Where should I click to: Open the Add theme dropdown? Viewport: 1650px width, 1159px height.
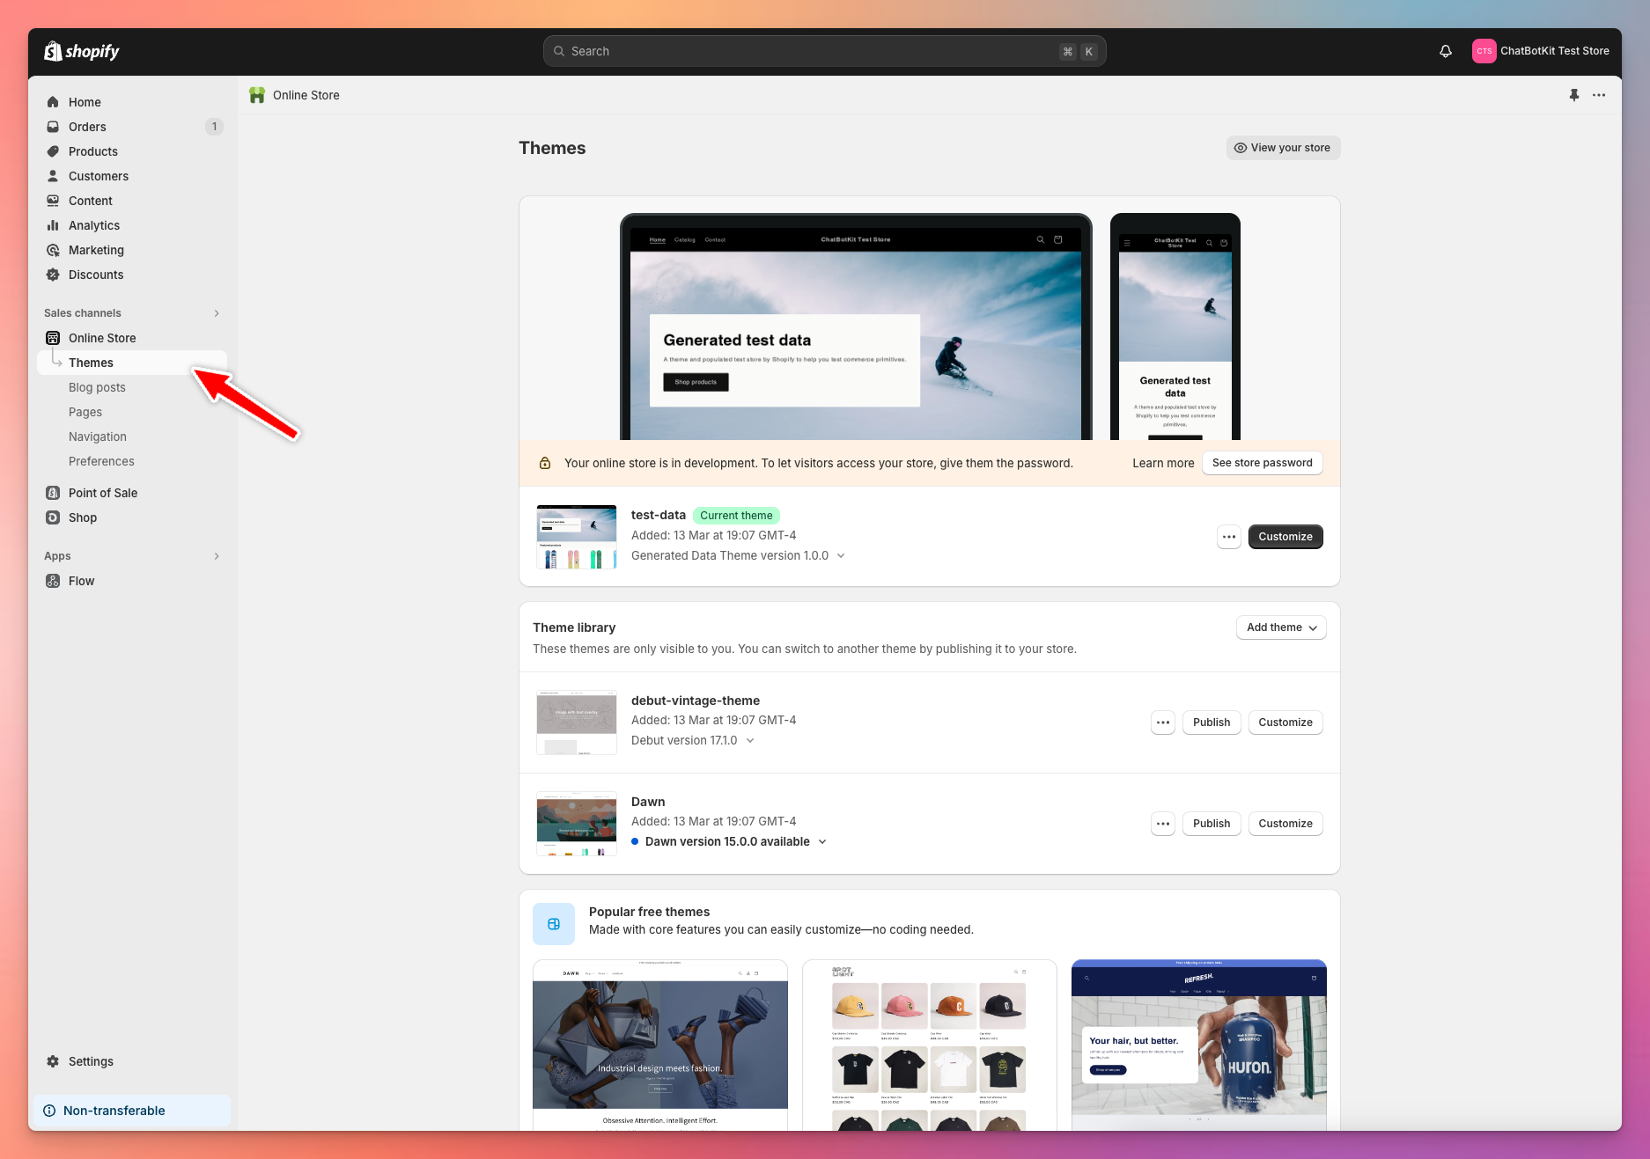pyautogui.click(x=1281, y=627)
